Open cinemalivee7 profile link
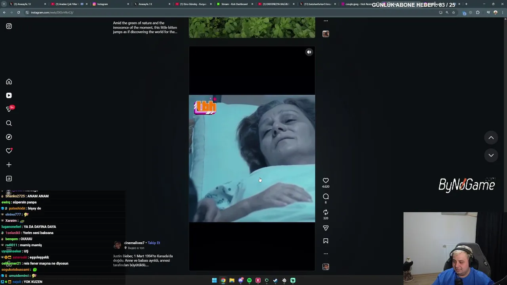Screen dimensions: 507x285 click(134, 243)
